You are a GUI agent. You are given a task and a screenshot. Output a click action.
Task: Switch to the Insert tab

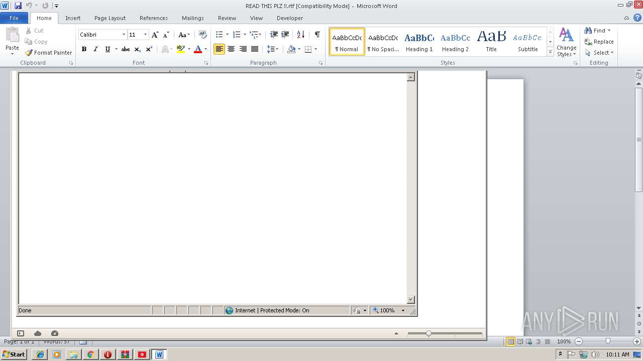tap(73, 18)
